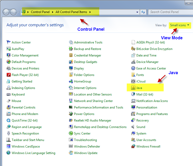Viewport: 193px width, 166px height.
Task: Click the Windows Firewall brick icon
Action: (133, 146)
